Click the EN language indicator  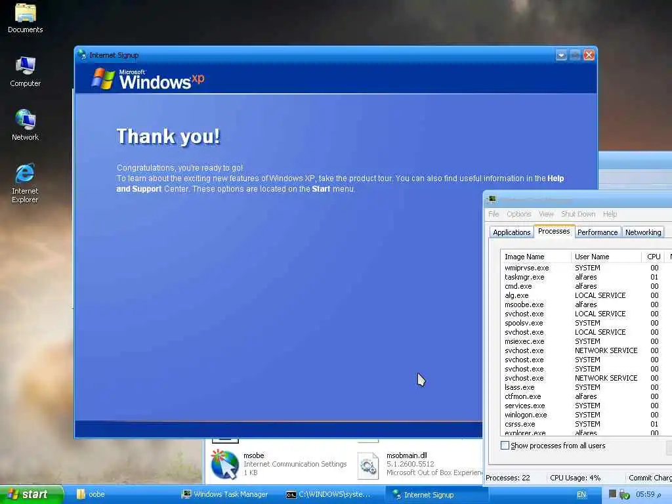(x=581, y=495)
